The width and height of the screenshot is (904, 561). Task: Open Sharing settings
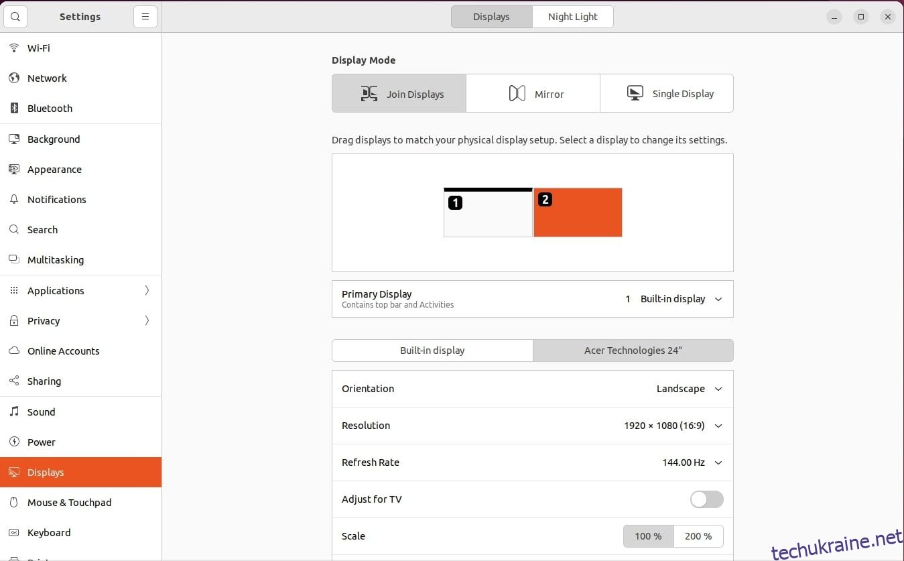(80, 381)
